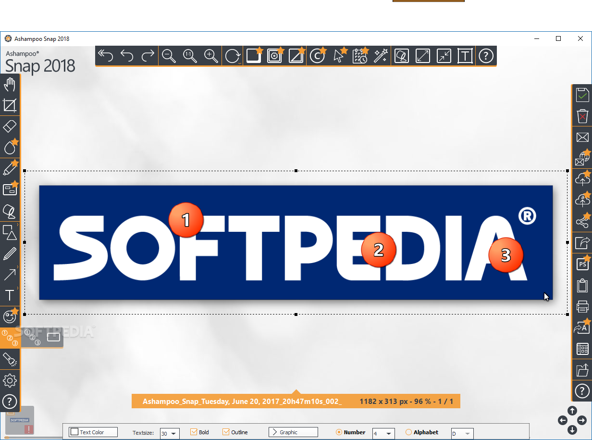Screen dimensions: 592x440
Task: Select the Spotlight flashlight tool
Action: tap(10, 359)
